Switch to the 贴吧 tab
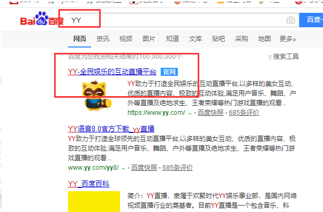This screenshot has height=212, width=323. [219, 39]
